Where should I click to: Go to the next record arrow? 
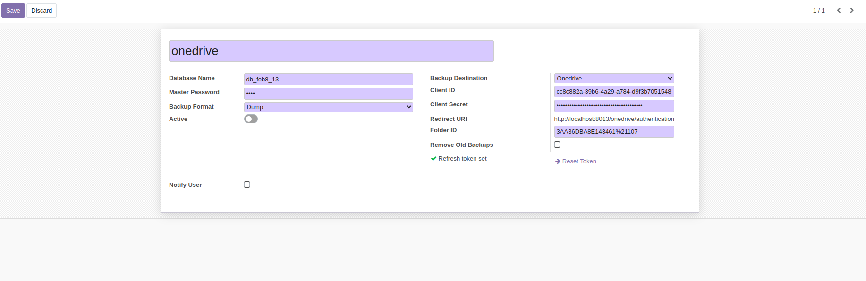pyautogui.click(x=852, y=10)
